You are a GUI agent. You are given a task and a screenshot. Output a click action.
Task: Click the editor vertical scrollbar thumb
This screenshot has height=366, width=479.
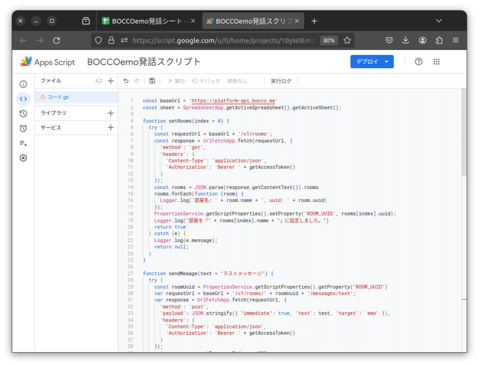pos(464,132)
